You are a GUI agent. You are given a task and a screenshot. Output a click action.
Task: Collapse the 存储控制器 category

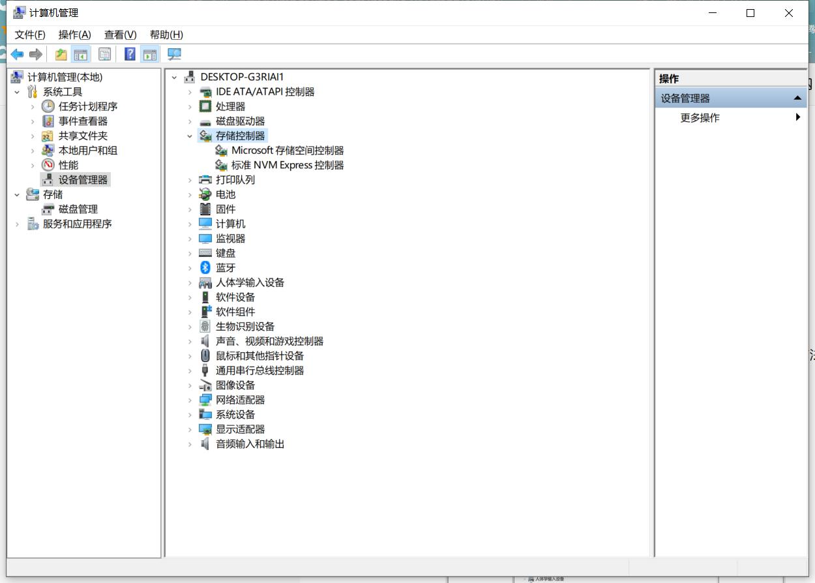coord(190,136)
